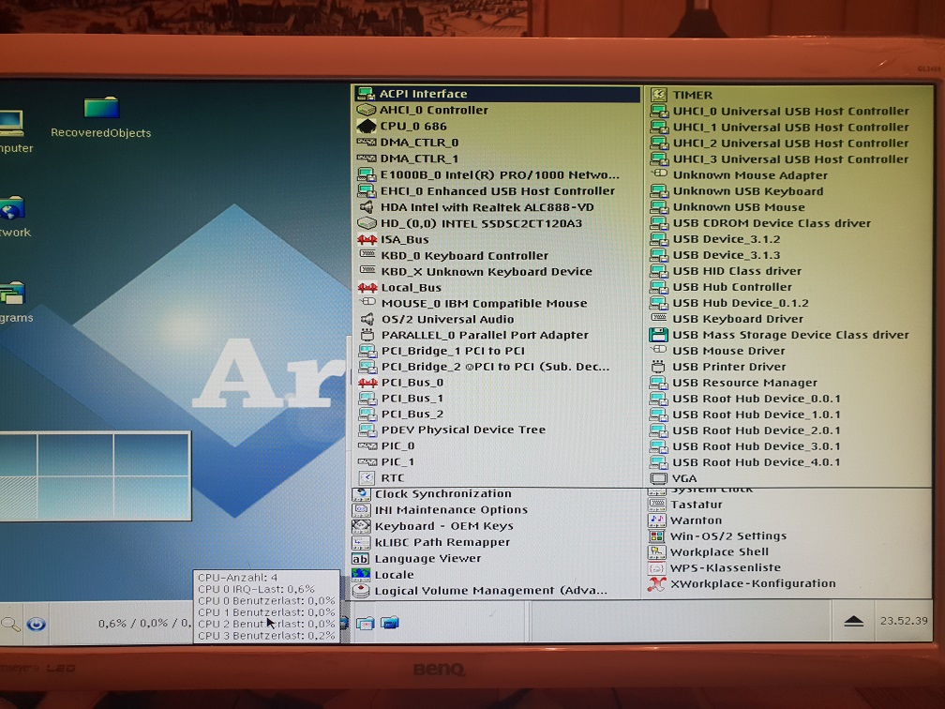The width and height of the screenshot is (945, 709).
Task: Click the Warnton sound icon
Action: (656, 520)
